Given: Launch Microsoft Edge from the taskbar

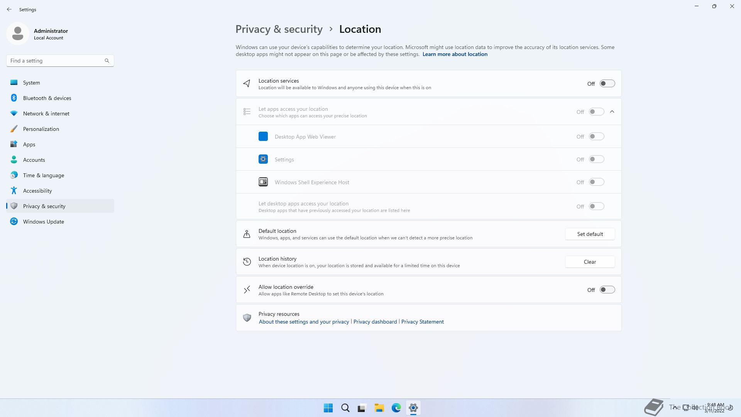Looking at the screenshot, I should 396,408.
